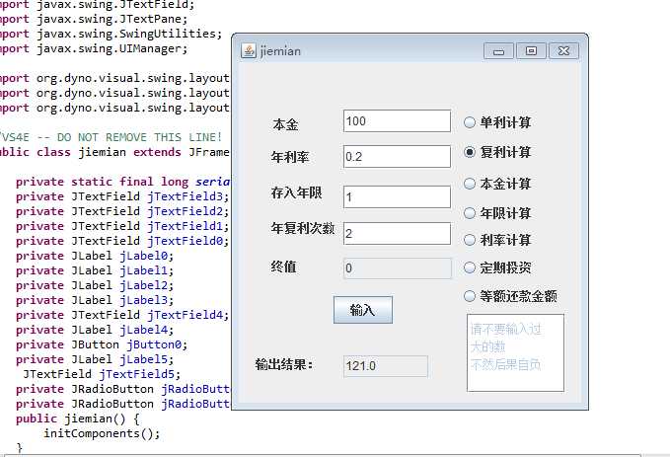The height and width of the screenshot is (457, 670).
Task: Click jTextField2 in the code editor
Action: coord(186,211)
